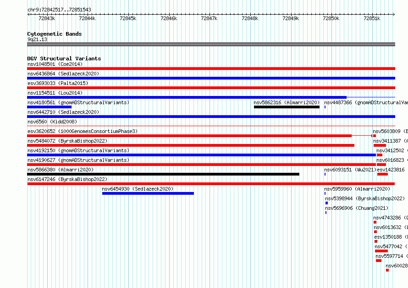Click the 72846k ruler tick label
Screen dimensions: 408x288
169,18
